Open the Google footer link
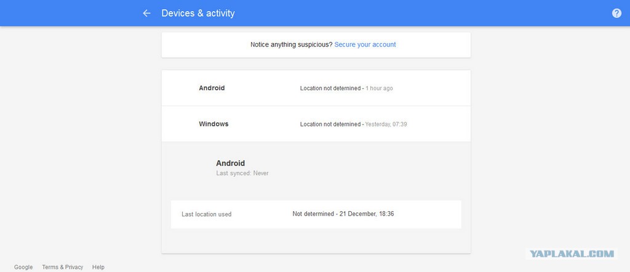 [23, 267]
